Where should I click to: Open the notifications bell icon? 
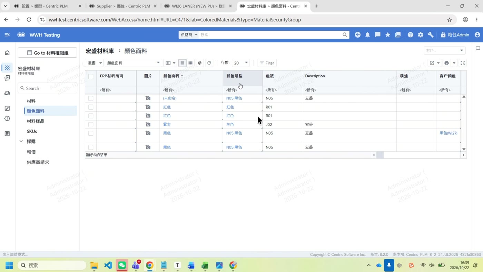pos(367,35)
